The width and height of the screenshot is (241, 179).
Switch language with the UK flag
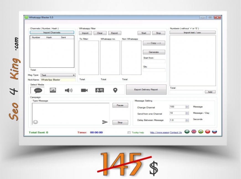point(194,132)
